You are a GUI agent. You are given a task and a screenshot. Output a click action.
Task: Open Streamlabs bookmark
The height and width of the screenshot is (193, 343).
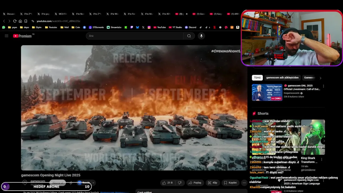[x=114, y=27]
